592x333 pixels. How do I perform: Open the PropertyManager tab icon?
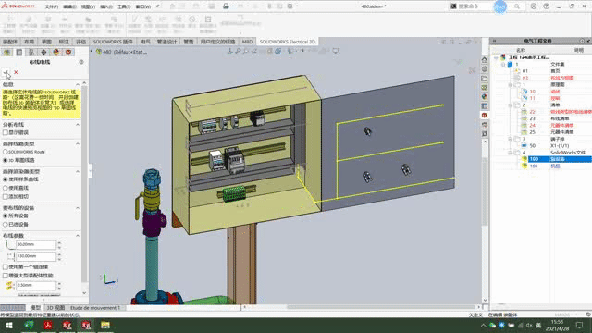19,52
